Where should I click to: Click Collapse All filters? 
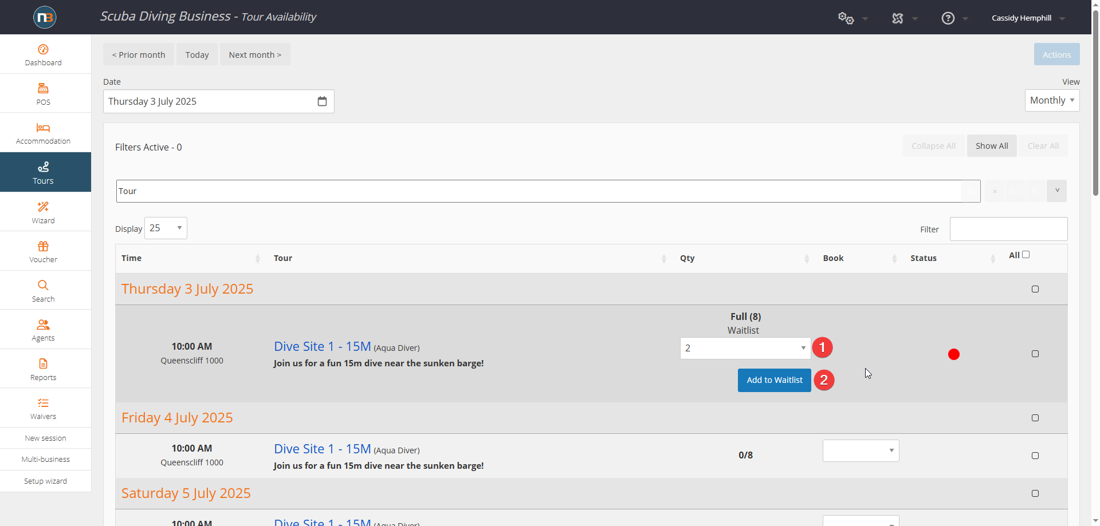[933, 146]
